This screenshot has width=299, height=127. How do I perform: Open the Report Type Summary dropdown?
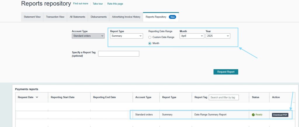pyautogui.click(x=126, y=36)
